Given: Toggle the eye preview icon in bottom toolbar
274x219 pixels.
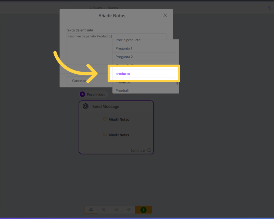Looking at the screenshot, I should 91,210.
